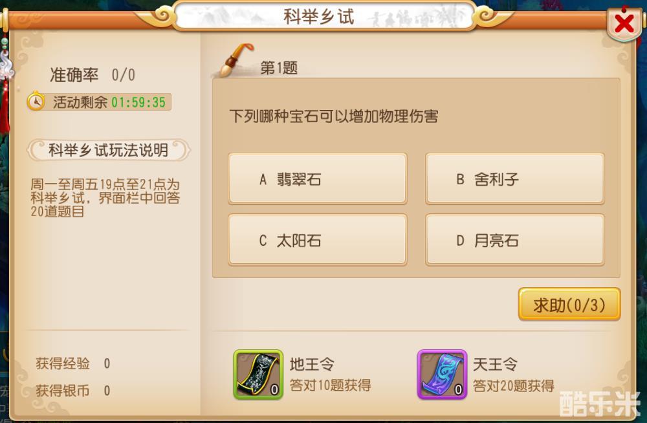Select answer B 舍利子
647x423 pixels.
[x=514, y=179]
